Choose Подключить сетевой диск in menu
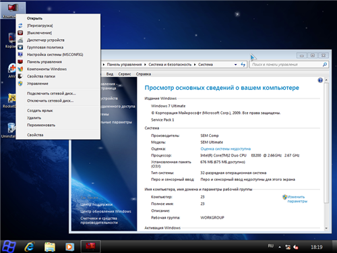The image size is (337, 253). (x=51, y=93)
